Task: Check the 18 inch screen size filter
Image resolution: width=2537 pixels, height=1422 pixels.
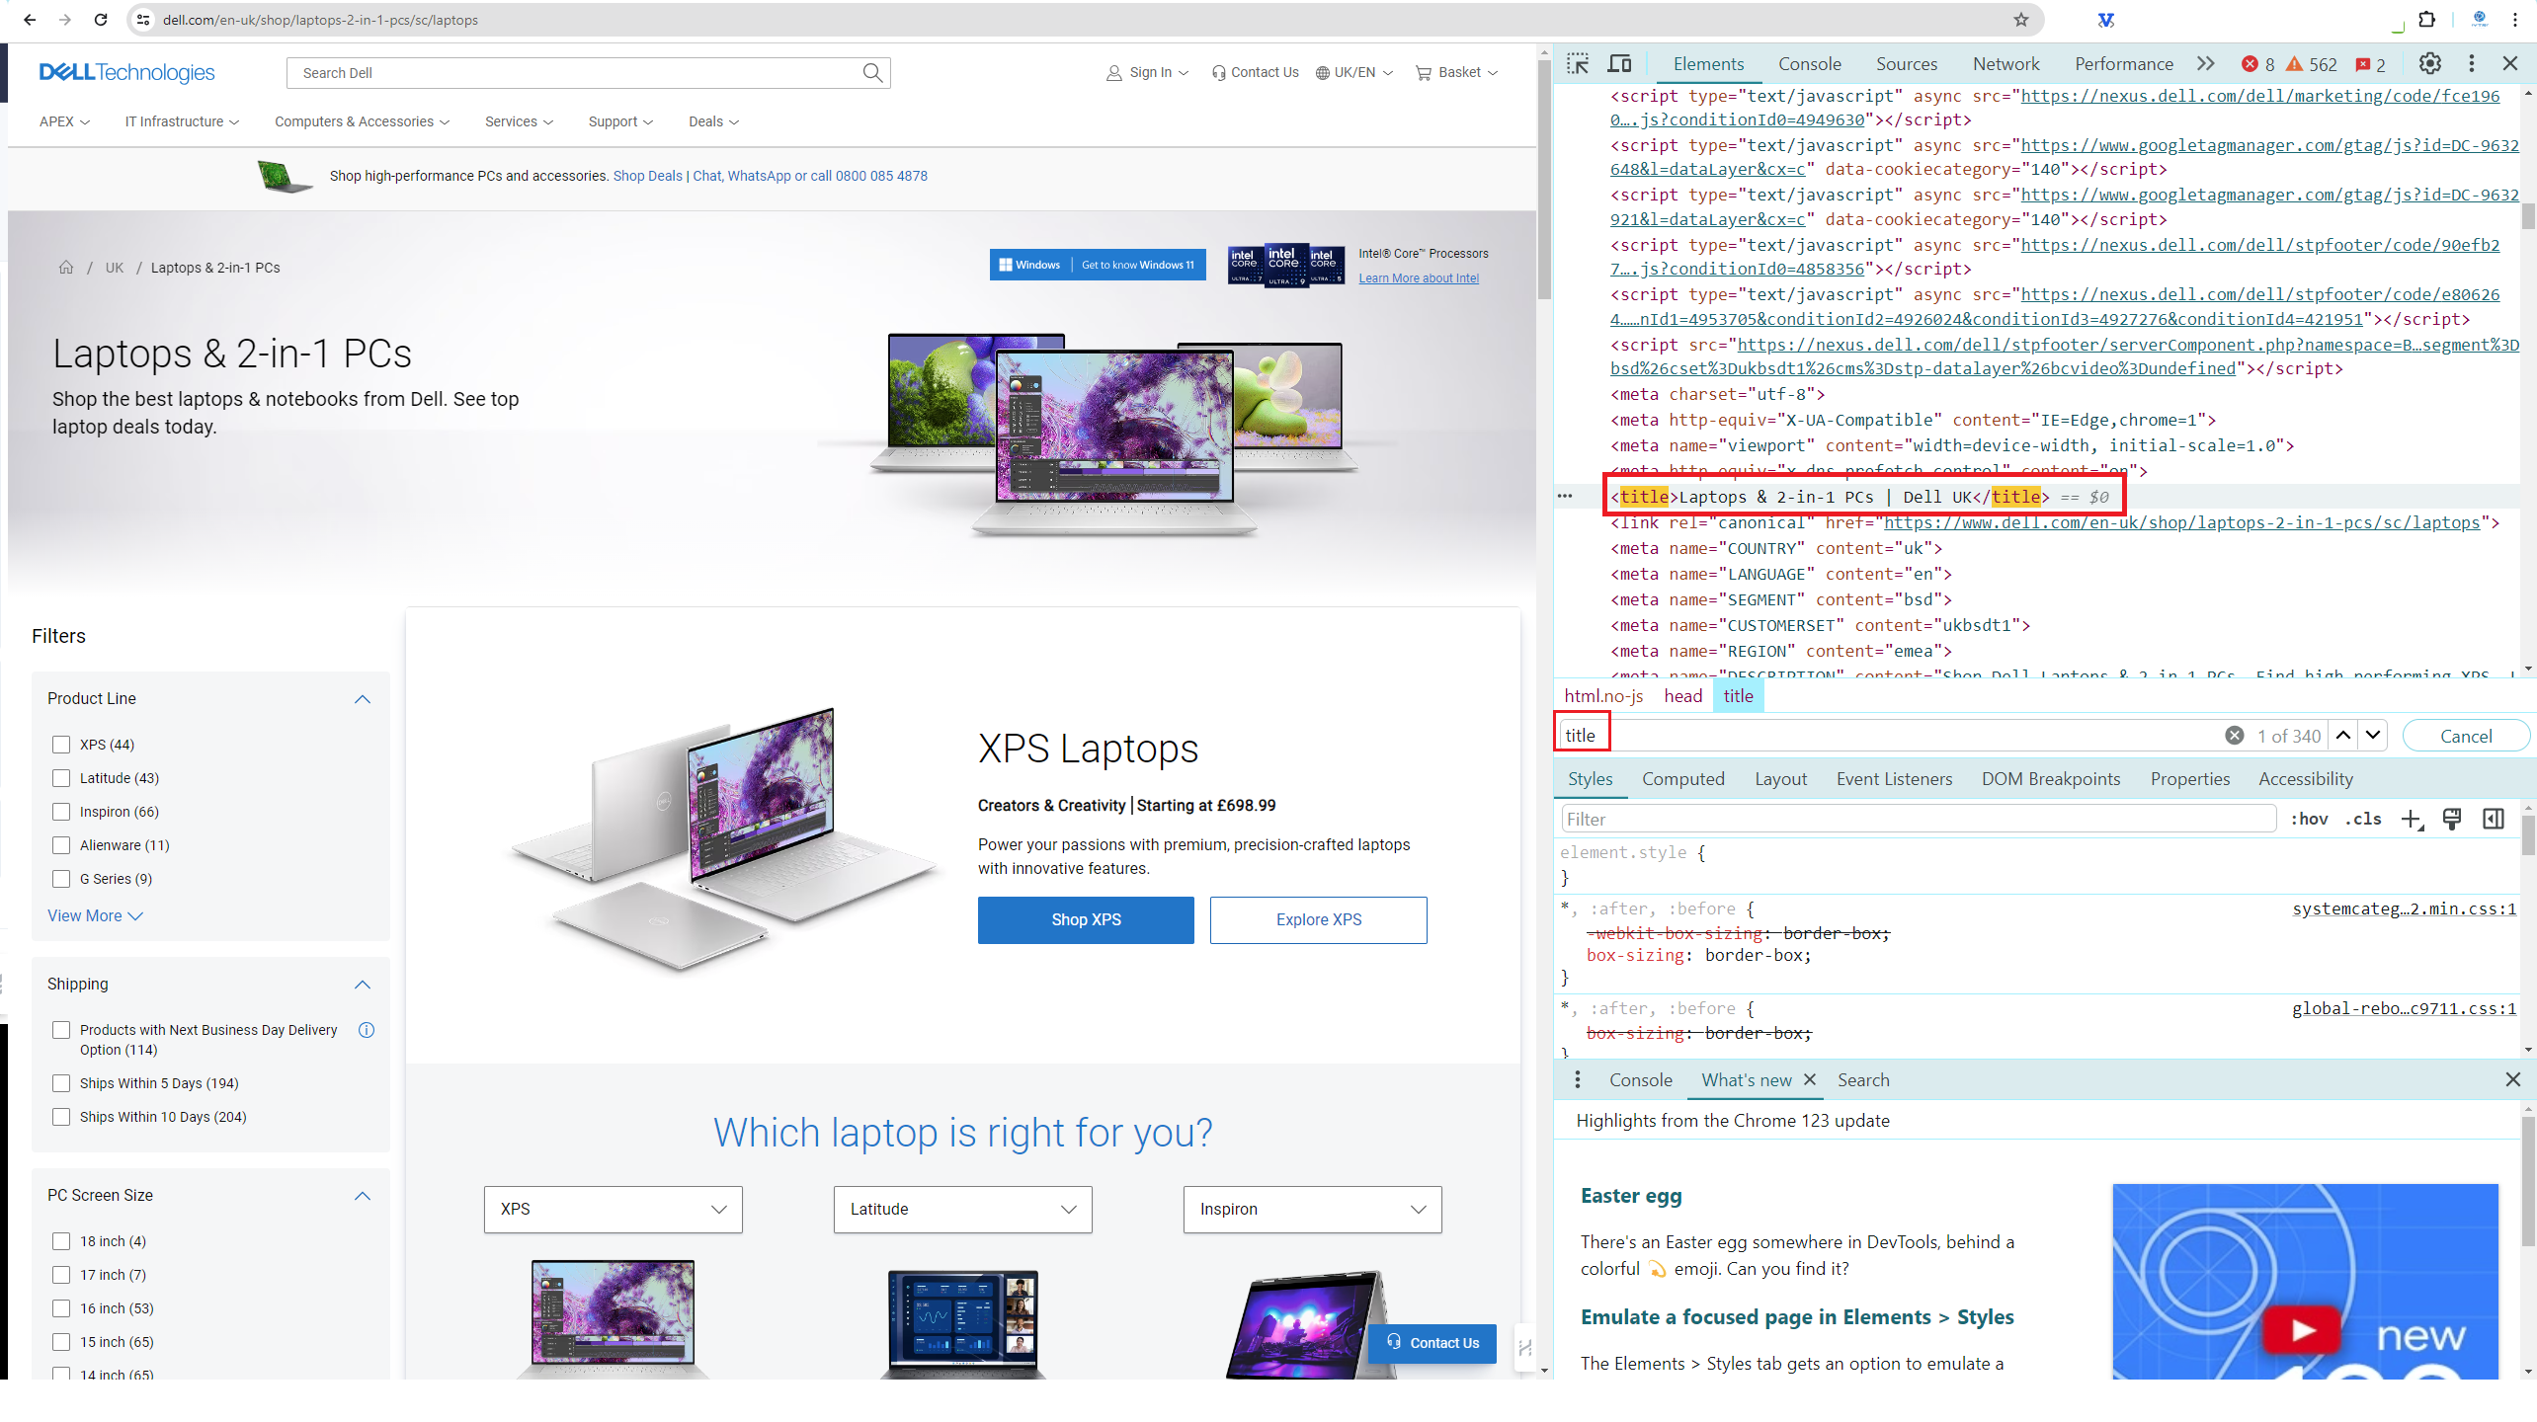Action: tap(61, 1241)
